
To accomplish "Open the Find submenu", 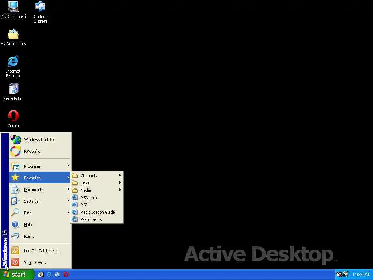I will [40, 213].
